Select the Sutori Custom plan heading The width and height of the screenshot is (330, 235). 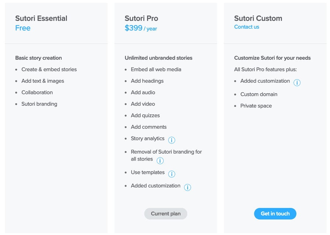click(258, 18)
